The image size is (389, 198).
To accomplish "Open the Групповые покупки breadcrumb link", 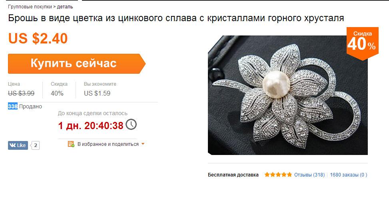I will click(x=30, y=7).
